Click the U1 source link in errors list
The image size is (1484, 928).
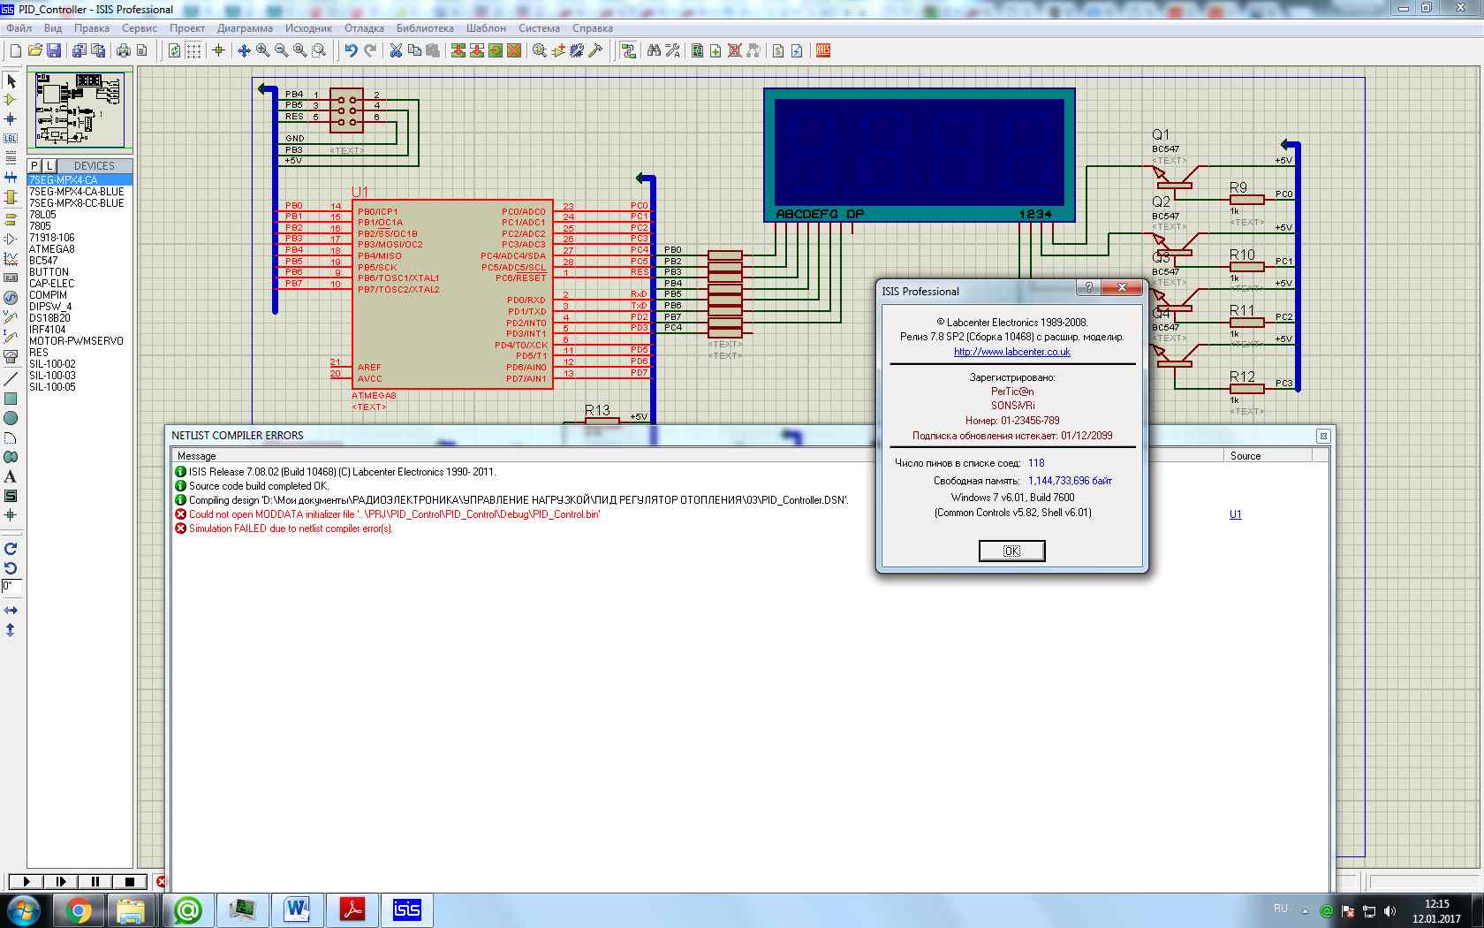pos(1235,514)
